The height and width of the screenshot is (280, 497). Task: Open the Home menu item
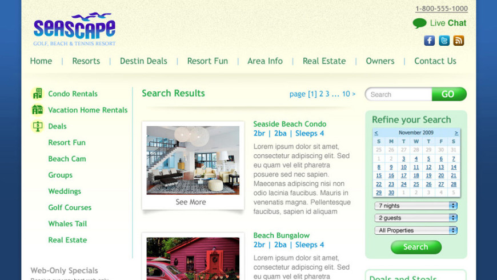click(x=41, y=61)
